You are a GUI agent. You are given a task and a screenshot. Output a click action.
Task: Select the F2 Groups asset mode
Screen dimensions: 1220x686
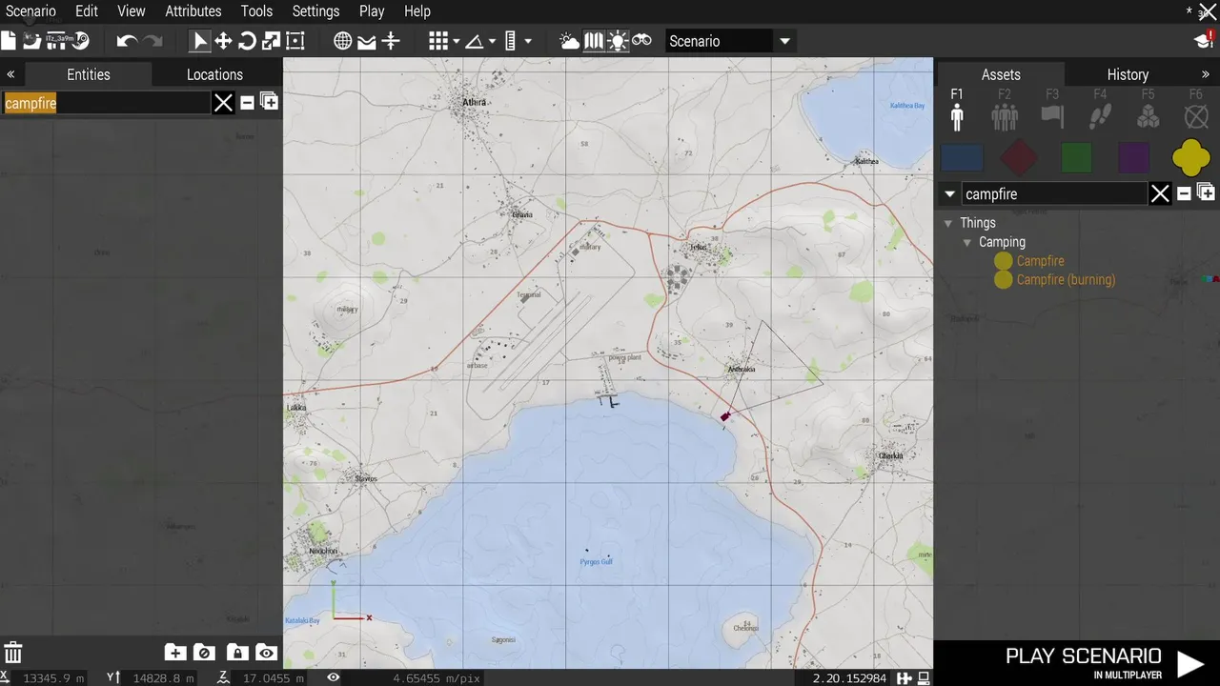pyautogui.click(x=1005, y=110)
